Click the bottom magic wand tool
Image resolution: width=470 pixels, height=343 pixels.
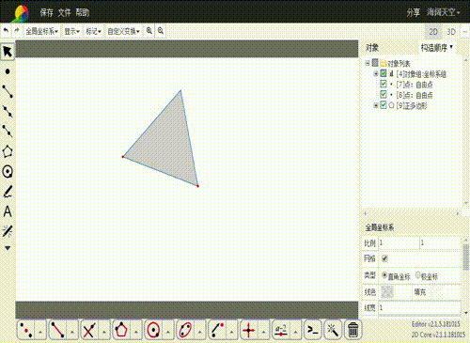(333, 330)
